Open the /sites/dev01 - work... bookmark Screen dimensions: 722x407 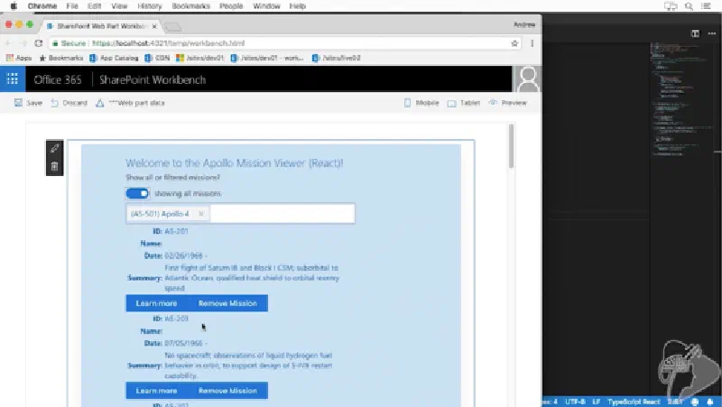click(x=266, y=58)
